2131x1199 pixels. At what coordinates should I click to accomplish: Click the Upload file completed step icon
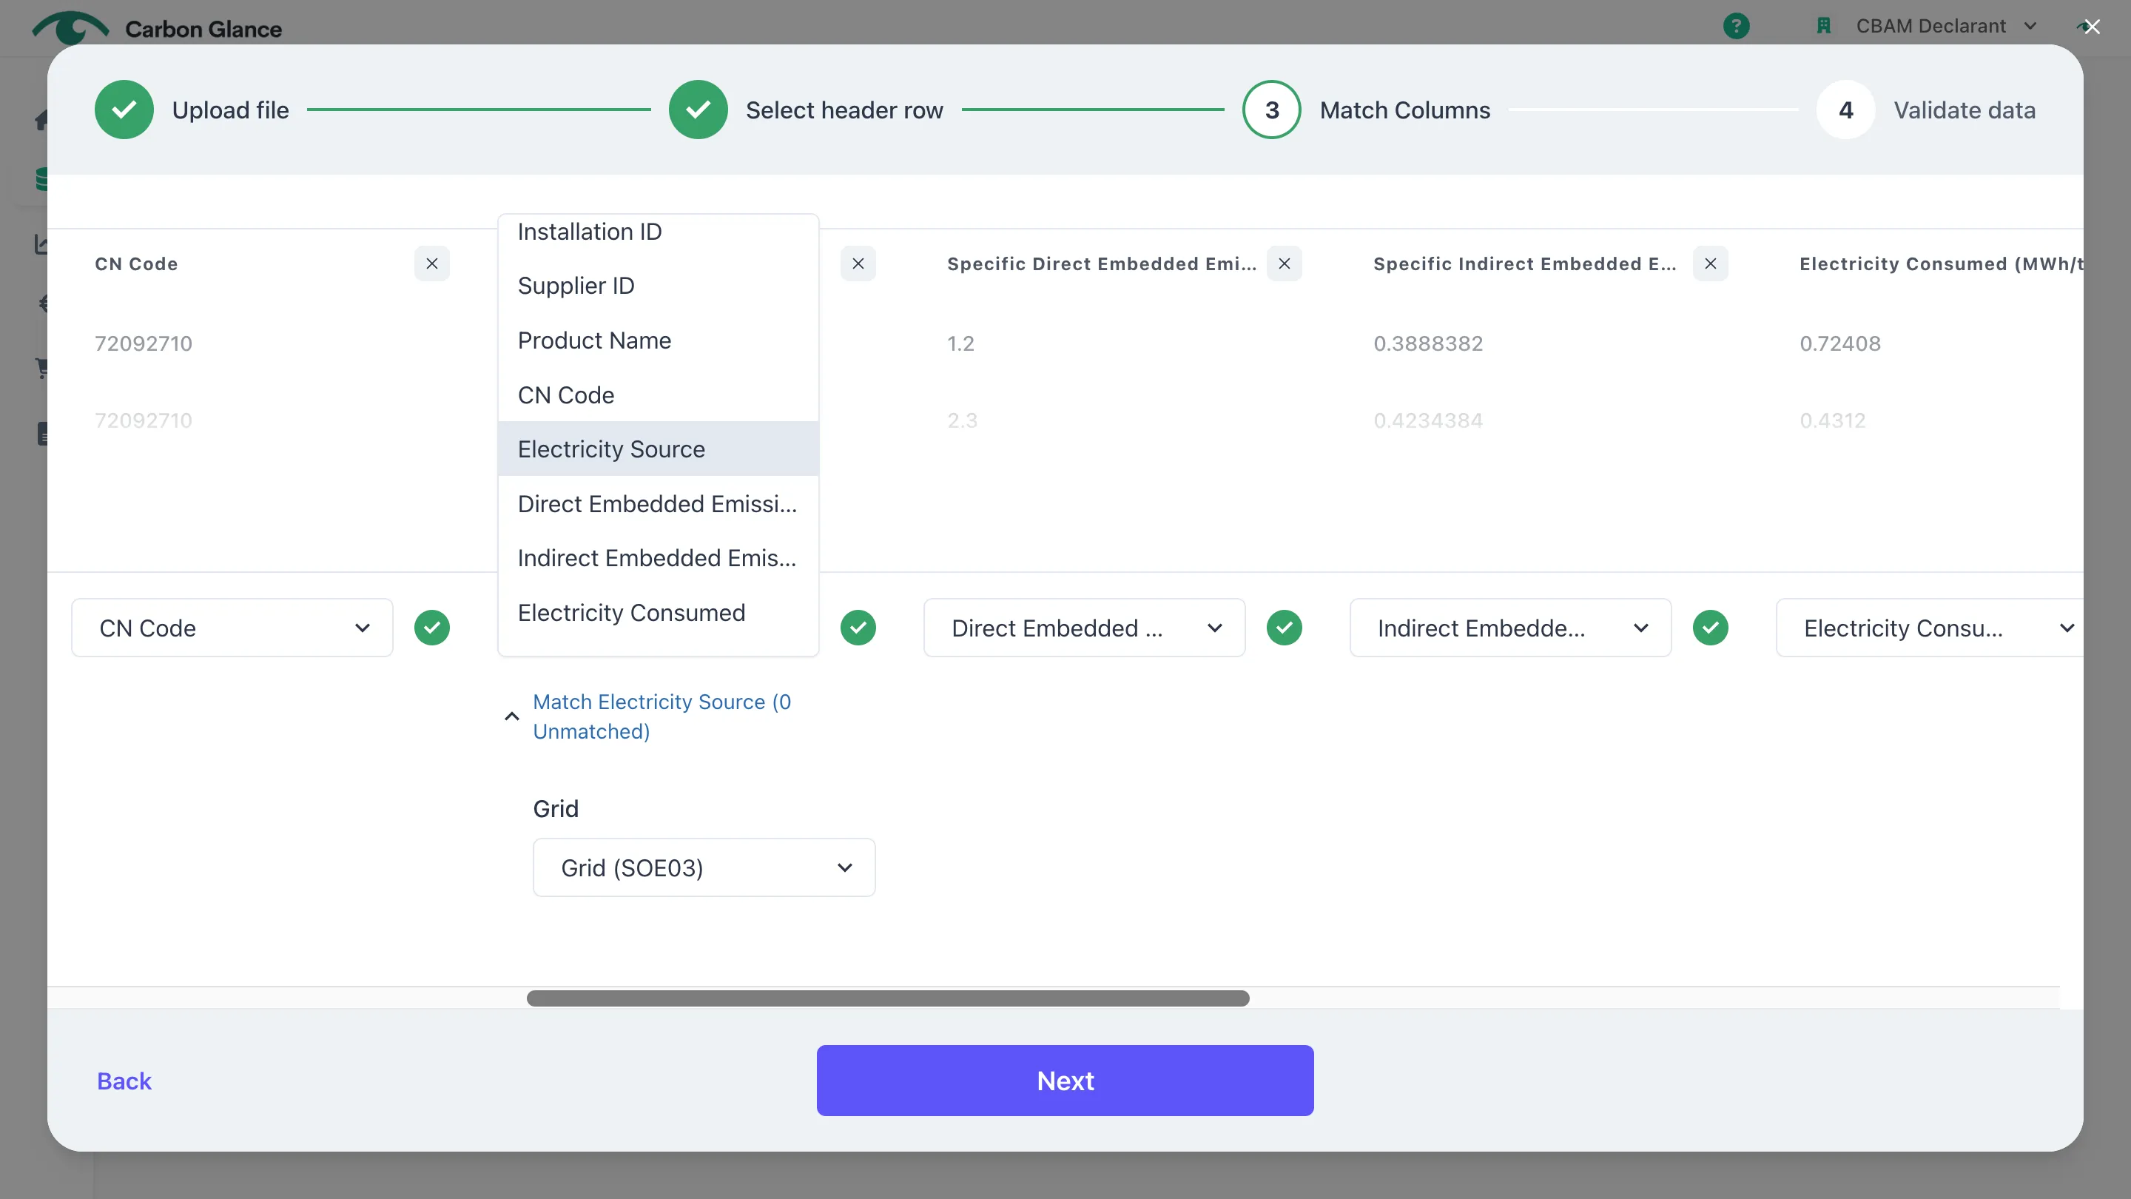124,110
